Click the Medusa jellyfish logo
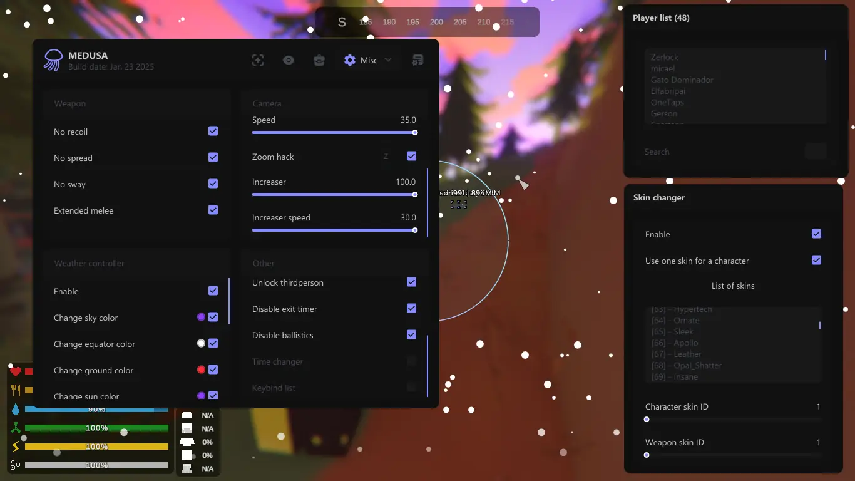This screenshot has height=481, width=855. click(53, 60)
